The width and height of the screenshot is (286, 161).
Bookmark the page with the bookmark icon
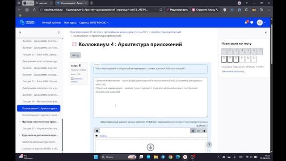pyautogui.click(x=161, y=10)
